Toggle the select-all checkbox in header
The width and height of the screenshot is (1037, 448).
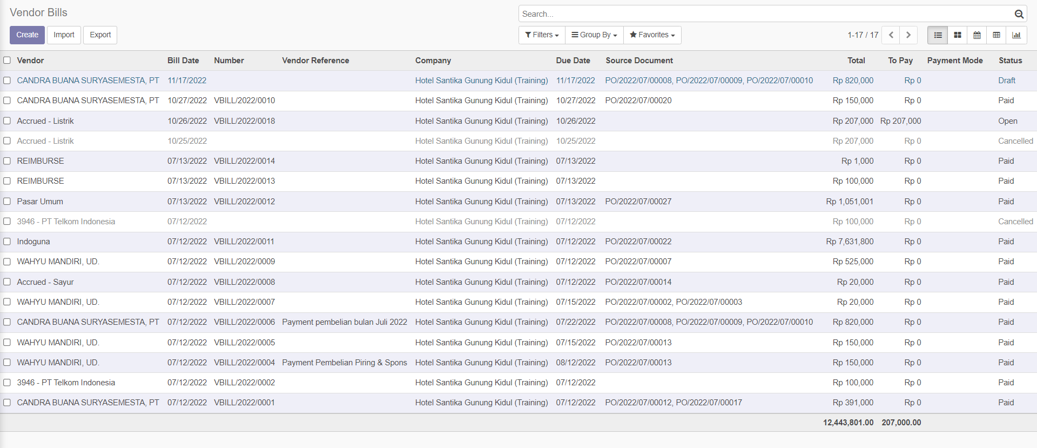tap(7, 61)
